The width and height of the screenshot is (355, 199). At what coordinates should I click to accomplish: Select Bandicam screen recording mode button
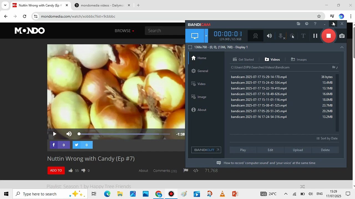[x=195, y=36]
